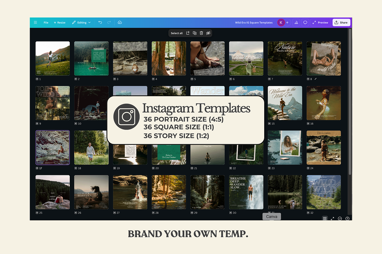This screenshot has width=382, height=254.
Task: Select page 15 Welcome to the Wild Era thumbnail
Action: pos(285,103)
